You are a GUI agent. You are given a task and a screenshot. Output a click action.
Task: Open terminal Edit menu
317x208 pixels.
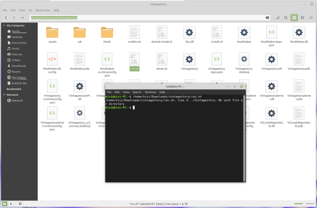(x=117, y=92)
